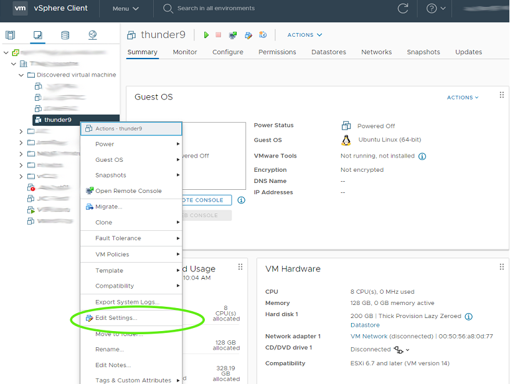Select Export System Logs... menu entry
The image size is (510, 384).
coord(131,302)
